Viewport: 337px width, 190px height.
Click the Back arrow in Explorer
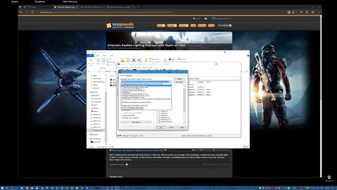89,71
